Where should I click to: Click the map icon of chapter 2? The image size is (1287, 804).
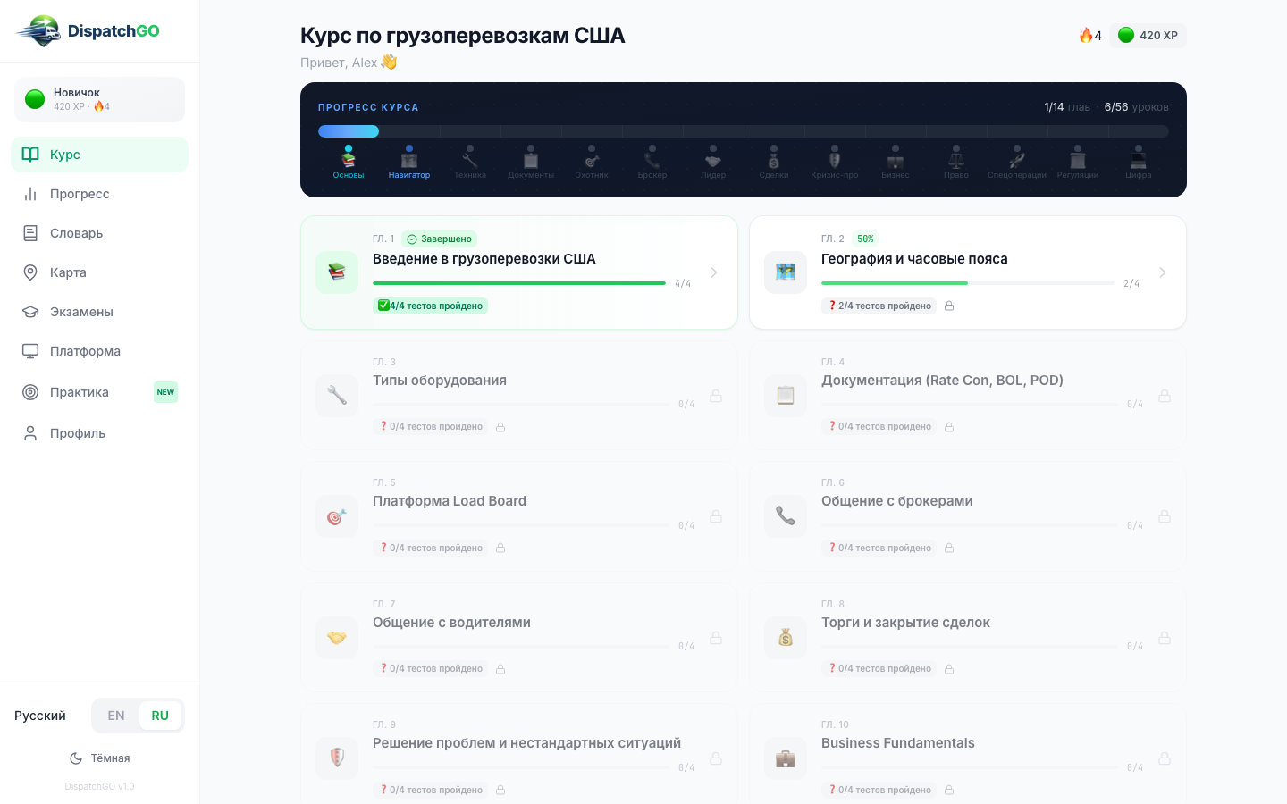click(x=786, y=272)
